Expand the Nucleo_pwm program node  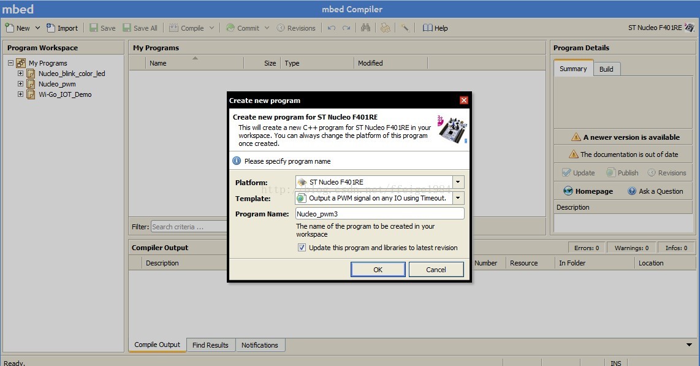click(20, 83)
